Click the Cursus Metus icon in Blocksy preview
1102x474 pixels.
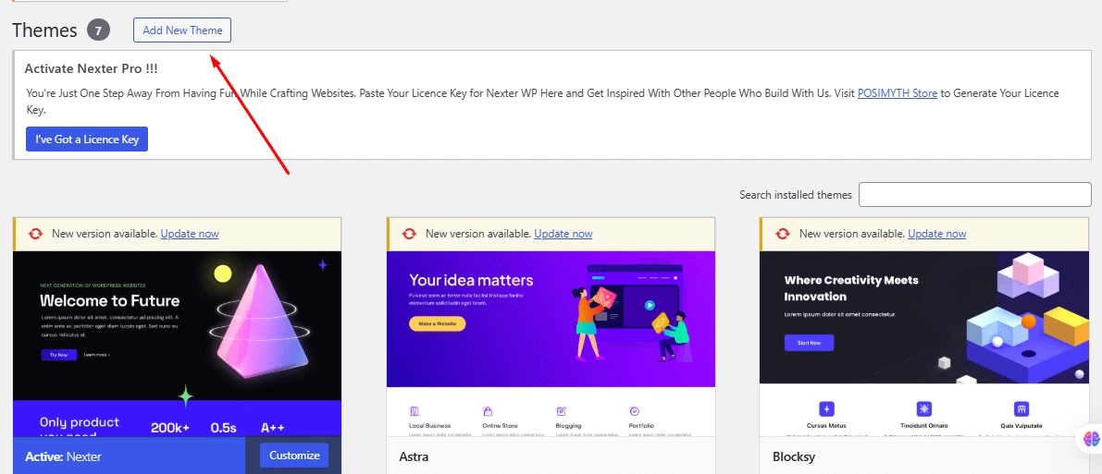click(827, 408)
